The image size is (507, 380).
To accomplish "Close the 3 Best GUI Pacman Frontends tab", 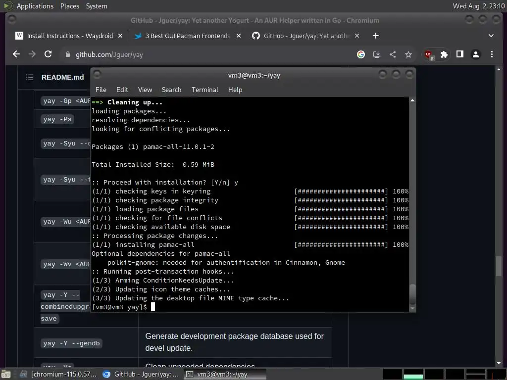I will tap(238, 36).
